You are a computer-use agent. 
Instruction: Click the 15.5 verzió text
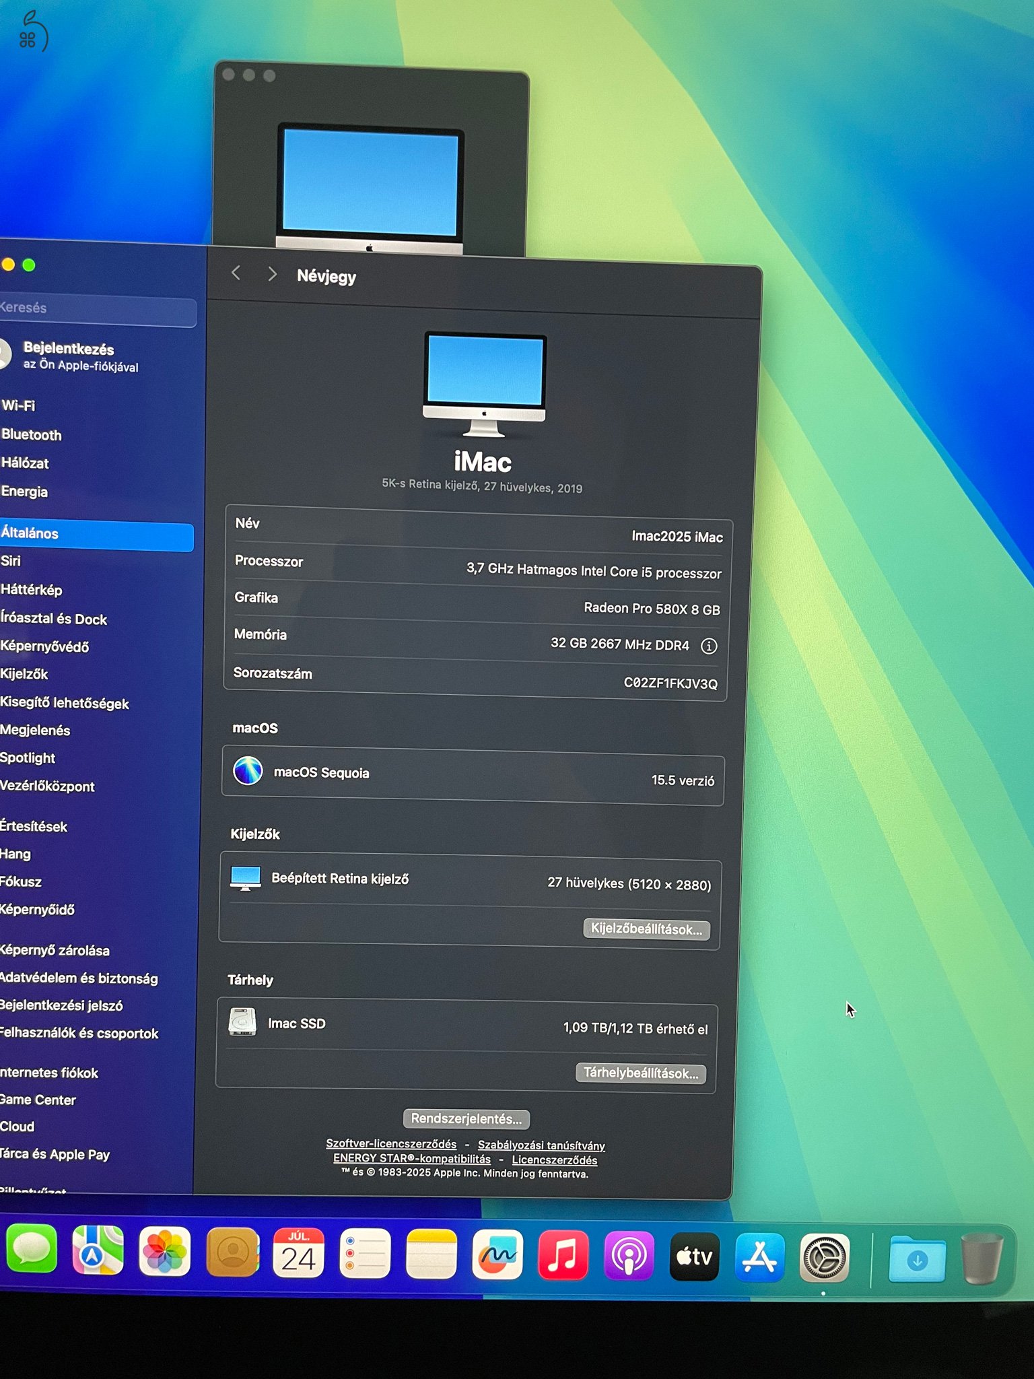tap(683, 780)
